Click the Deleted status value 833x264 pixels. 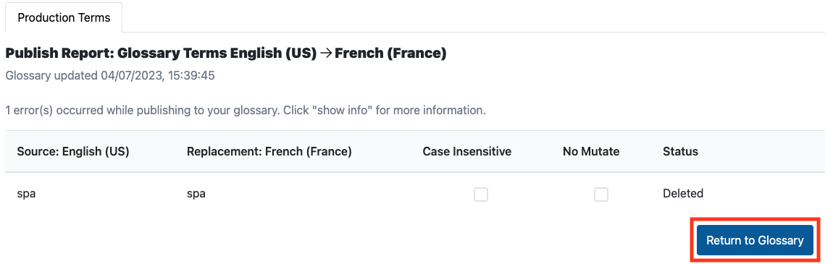click(683, 194)
